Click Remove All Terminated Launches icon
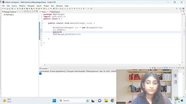This screenshot has width=186, height=104. click(x=155, y=68)
